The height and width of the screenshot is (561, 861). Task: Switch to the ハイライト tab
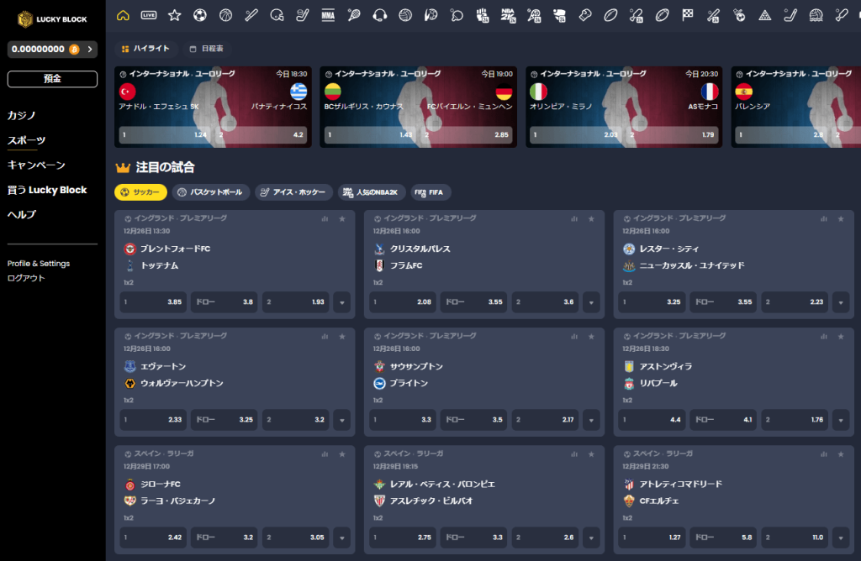click(146, 49)
